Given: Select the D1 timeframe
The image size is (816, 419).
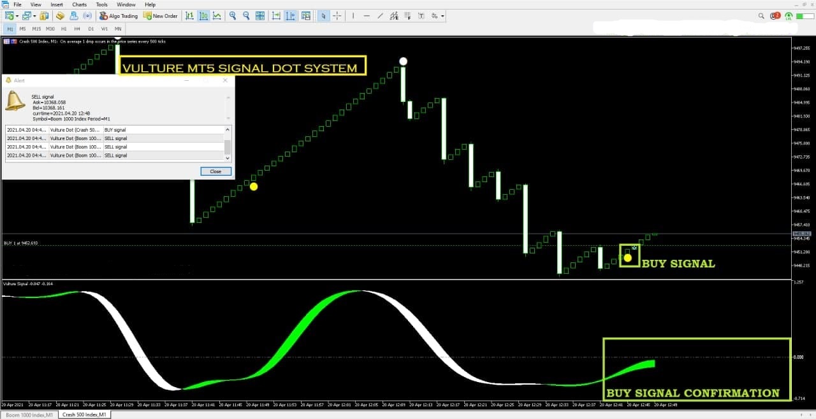Looking at the screenshot, I should (x=91, y=29).
